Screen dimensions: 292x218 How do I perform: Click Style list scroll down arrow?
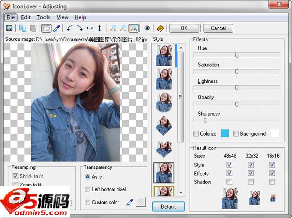coord(181,192)
